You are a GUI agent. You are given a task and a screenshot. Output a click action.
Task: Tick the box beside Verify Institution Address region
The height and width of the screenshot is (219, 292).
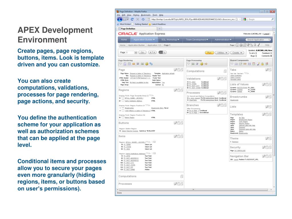coord(123,101)
